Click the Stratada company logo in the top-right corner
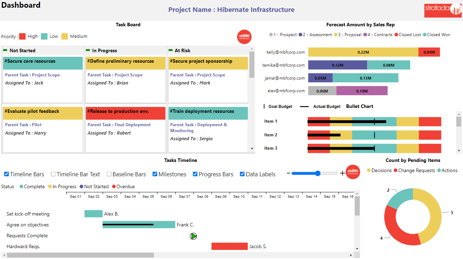 [x=443, y=10]
